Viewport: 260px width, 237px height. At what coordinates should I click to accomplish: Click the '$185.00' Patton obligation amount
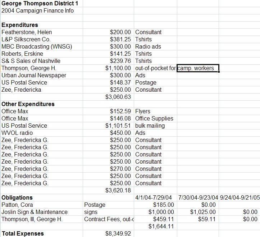point(156,205)
